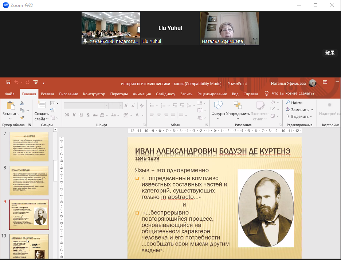Toggle underline formatting (Ч)
The height and width of the screenshot is (260, 341).
pos(81,115)
